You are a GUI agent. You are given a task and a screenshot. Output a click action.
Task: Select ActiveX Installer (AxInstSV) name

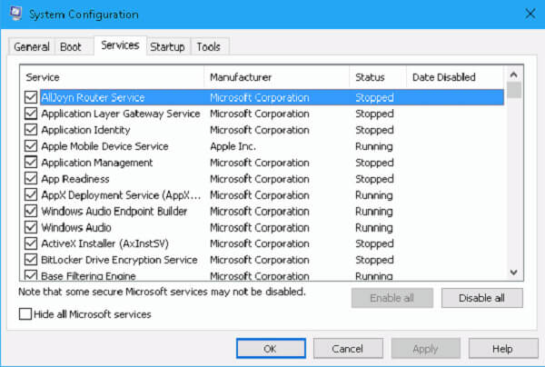(105, 243)
